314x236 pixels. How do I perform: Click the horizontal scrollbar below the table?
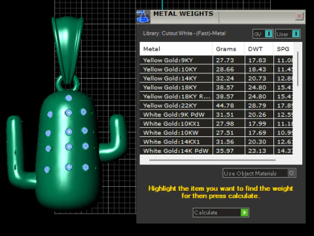point(213,160)
